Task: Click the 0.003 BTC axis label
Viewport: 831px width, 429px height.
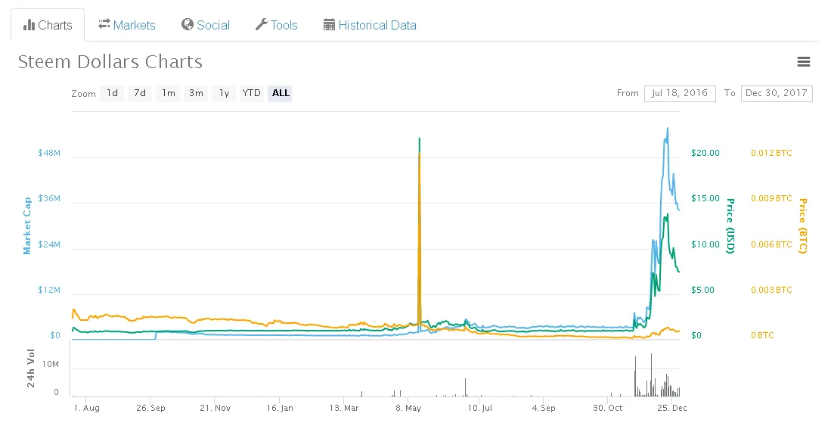Action: pos(771,290)
